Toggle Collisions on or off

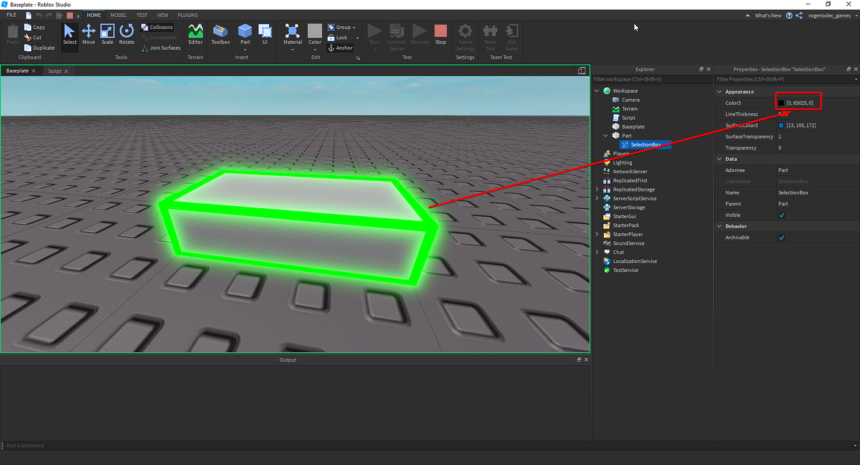[x=156, y=27]
